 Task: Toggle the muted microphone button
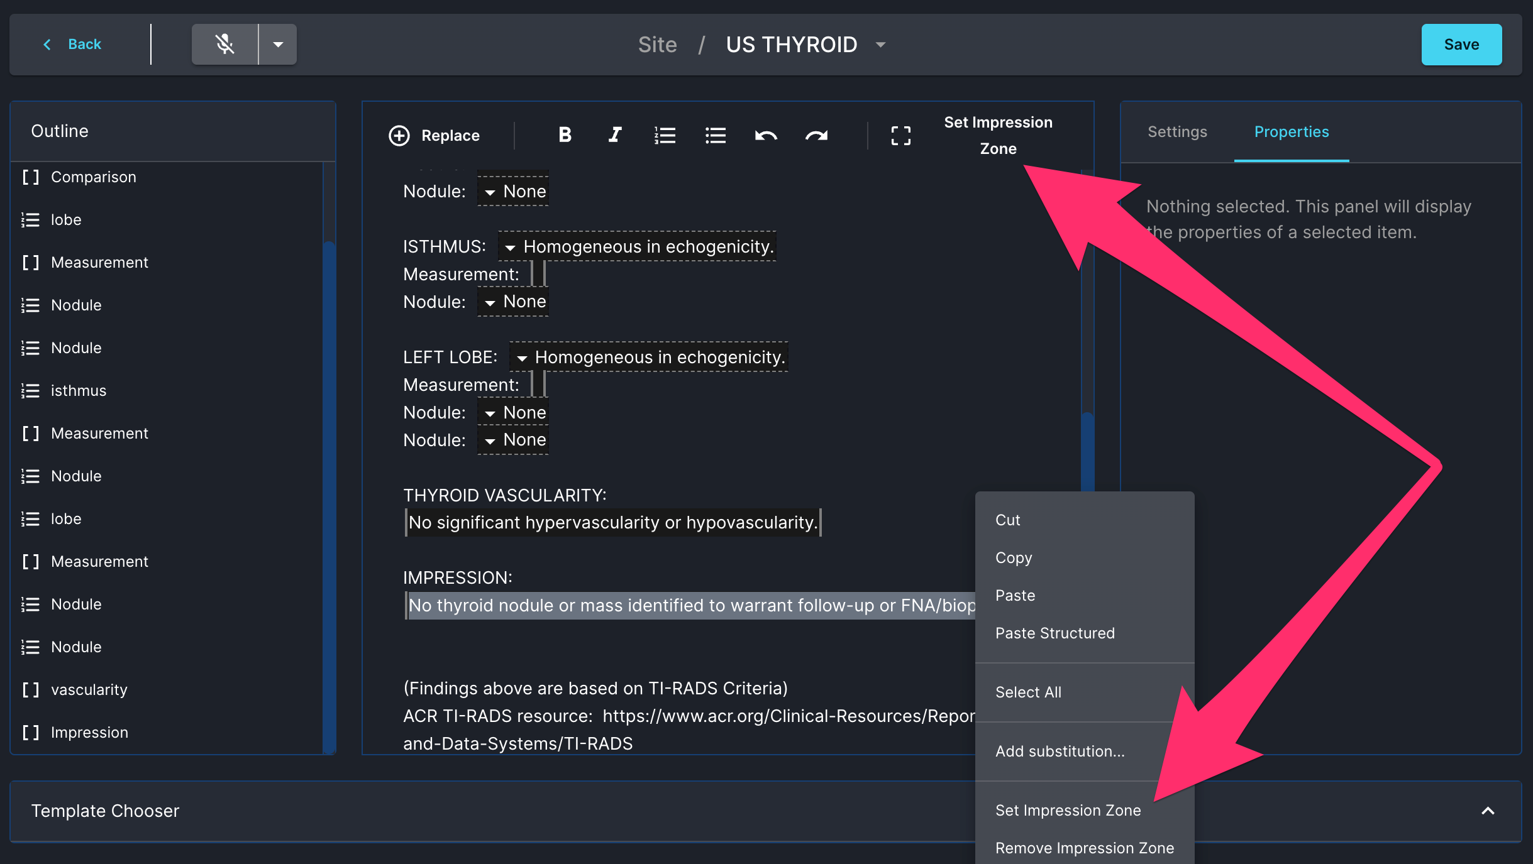[224, 44]
